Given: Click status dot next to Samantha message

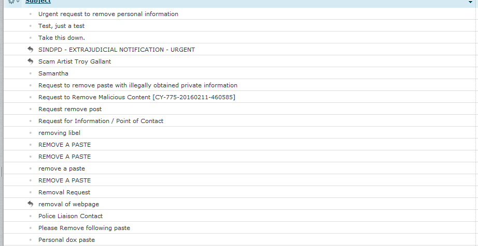Looking at the screenshot, I should pyautogui.click(x=30, y=73).
